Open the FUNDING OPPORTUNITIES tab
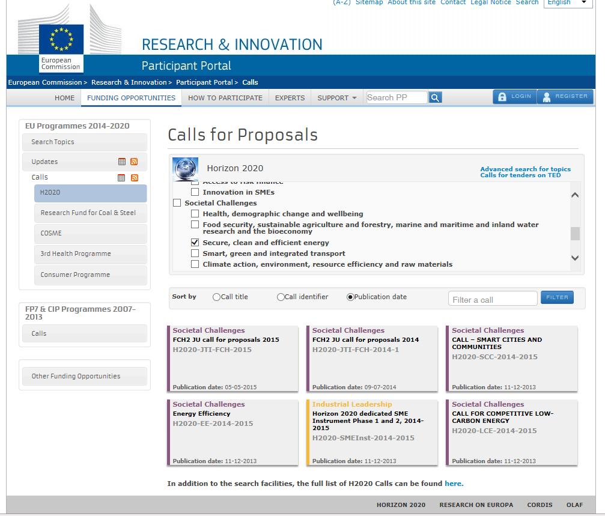The image size is (605, 516). pos(131,98)
